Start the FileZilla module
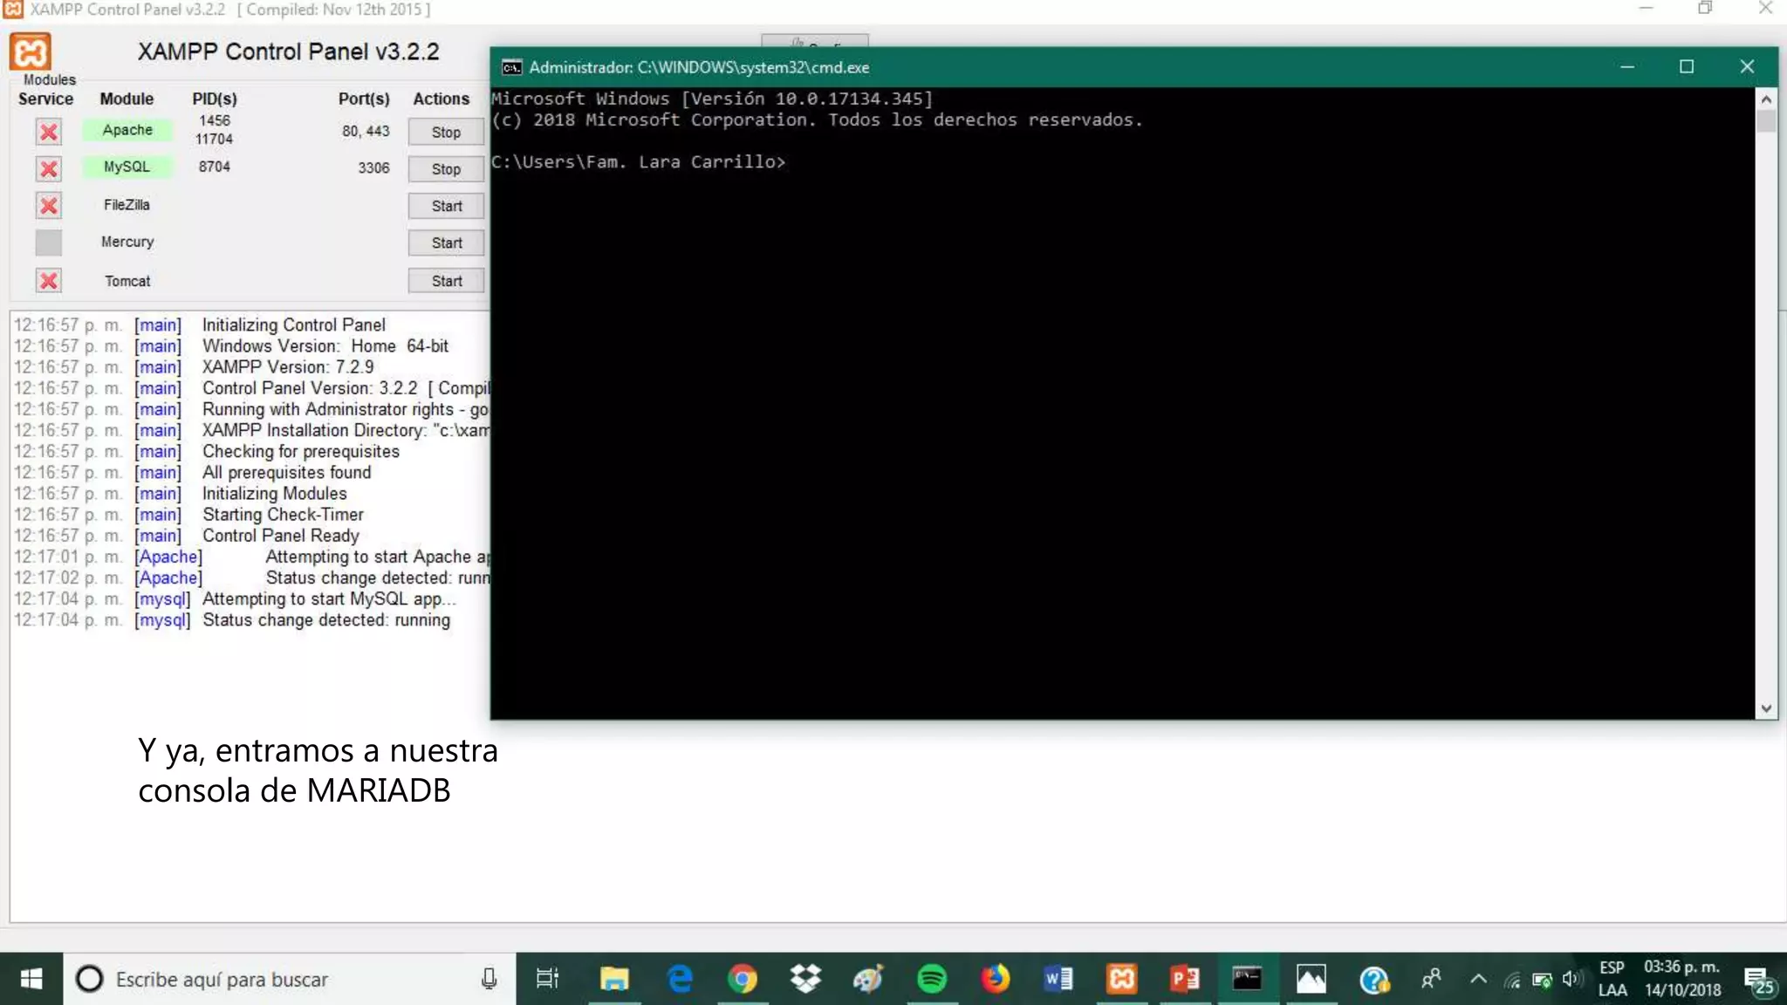The height and width of the screenshot is (1005, 1787). pos(446,206)
